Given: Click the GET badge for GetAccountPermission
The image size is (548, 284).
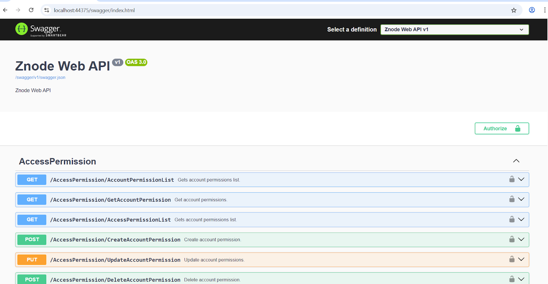Looking at the screenshot, I should [x=32, y=200].
